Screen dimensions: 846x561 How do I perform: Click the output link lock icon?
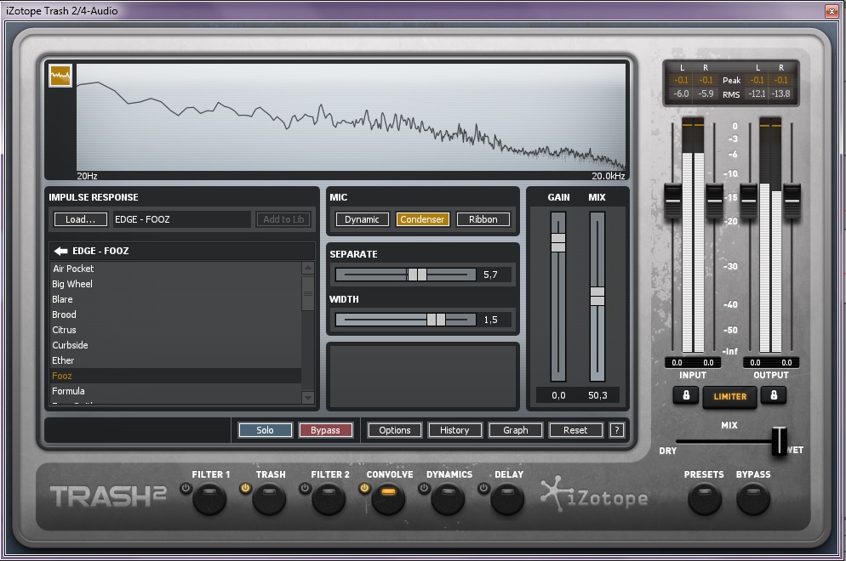773,395
